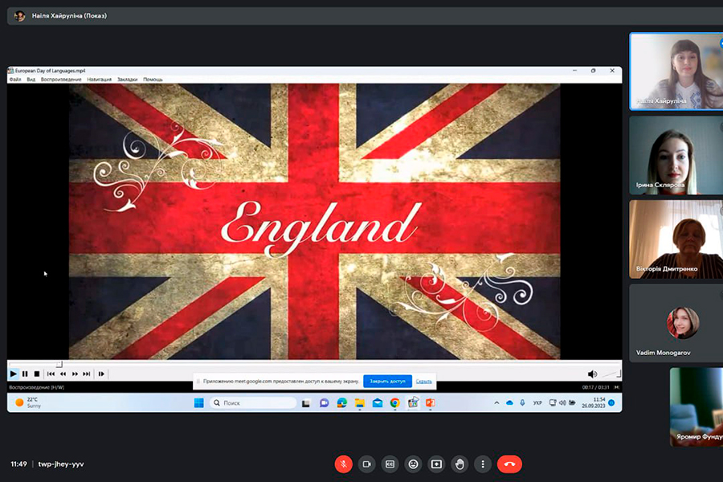Click the Скрыть link
This screenshot has height=482, width=723.
[423, 381]
